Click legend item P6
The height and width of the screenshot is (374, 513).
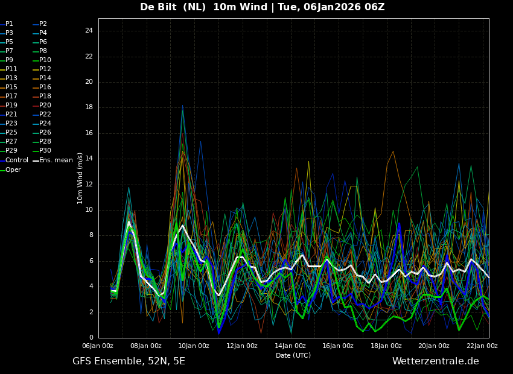40,42
